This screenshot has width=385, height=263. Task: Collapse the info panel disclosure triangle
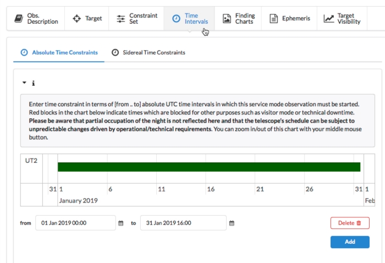click(24, 83)
